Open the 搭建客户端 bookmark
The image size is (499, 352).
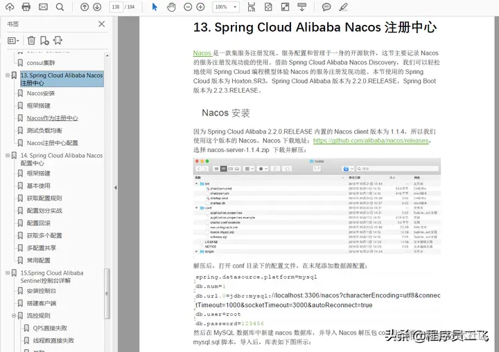pos(42,303)
